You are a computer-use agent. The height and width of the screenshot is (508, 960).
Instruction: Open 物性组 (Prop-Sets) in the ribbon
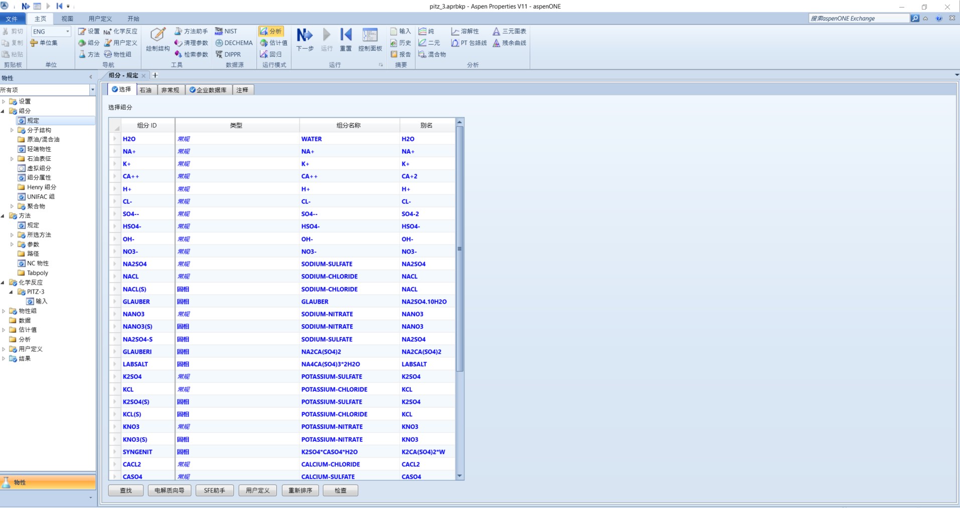pos(118,54)
